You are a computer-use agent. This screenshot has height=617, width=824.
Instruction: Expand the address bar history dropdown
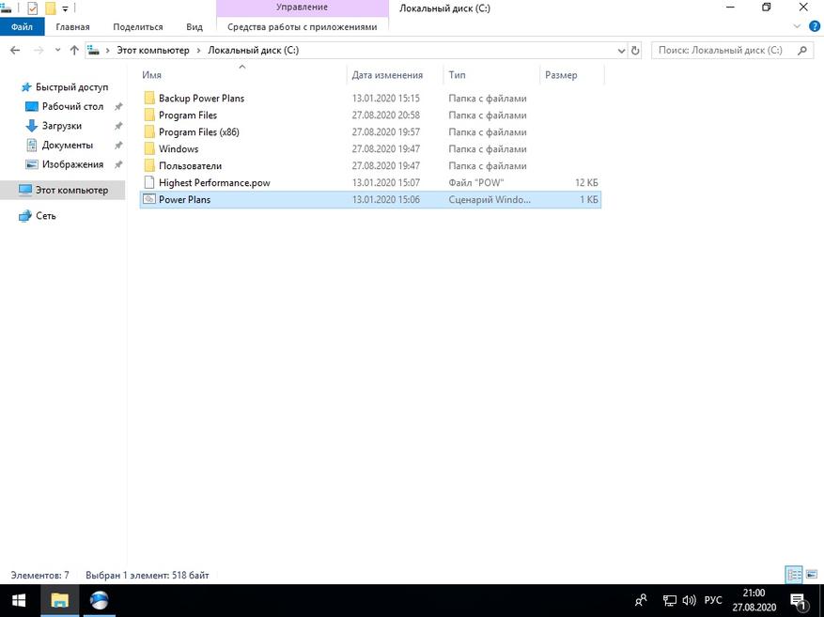(621, 51)
